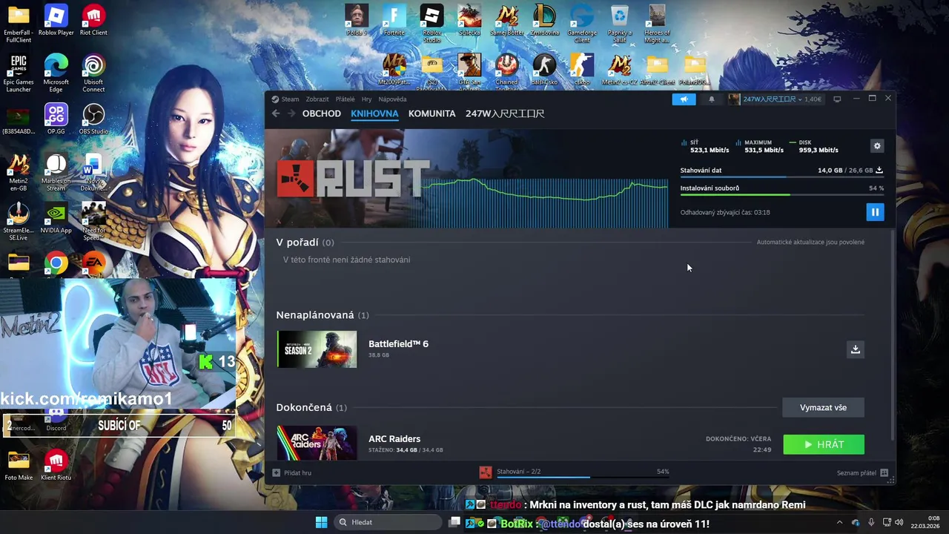Open Zmrdovina League icon on desktop
The width and height of the screenshot is (949, 534).
click(544, 21)
